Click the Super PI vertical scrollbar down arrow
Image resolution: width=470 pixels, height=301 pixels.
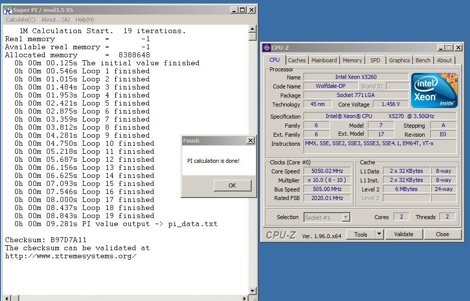coord(253,290)
